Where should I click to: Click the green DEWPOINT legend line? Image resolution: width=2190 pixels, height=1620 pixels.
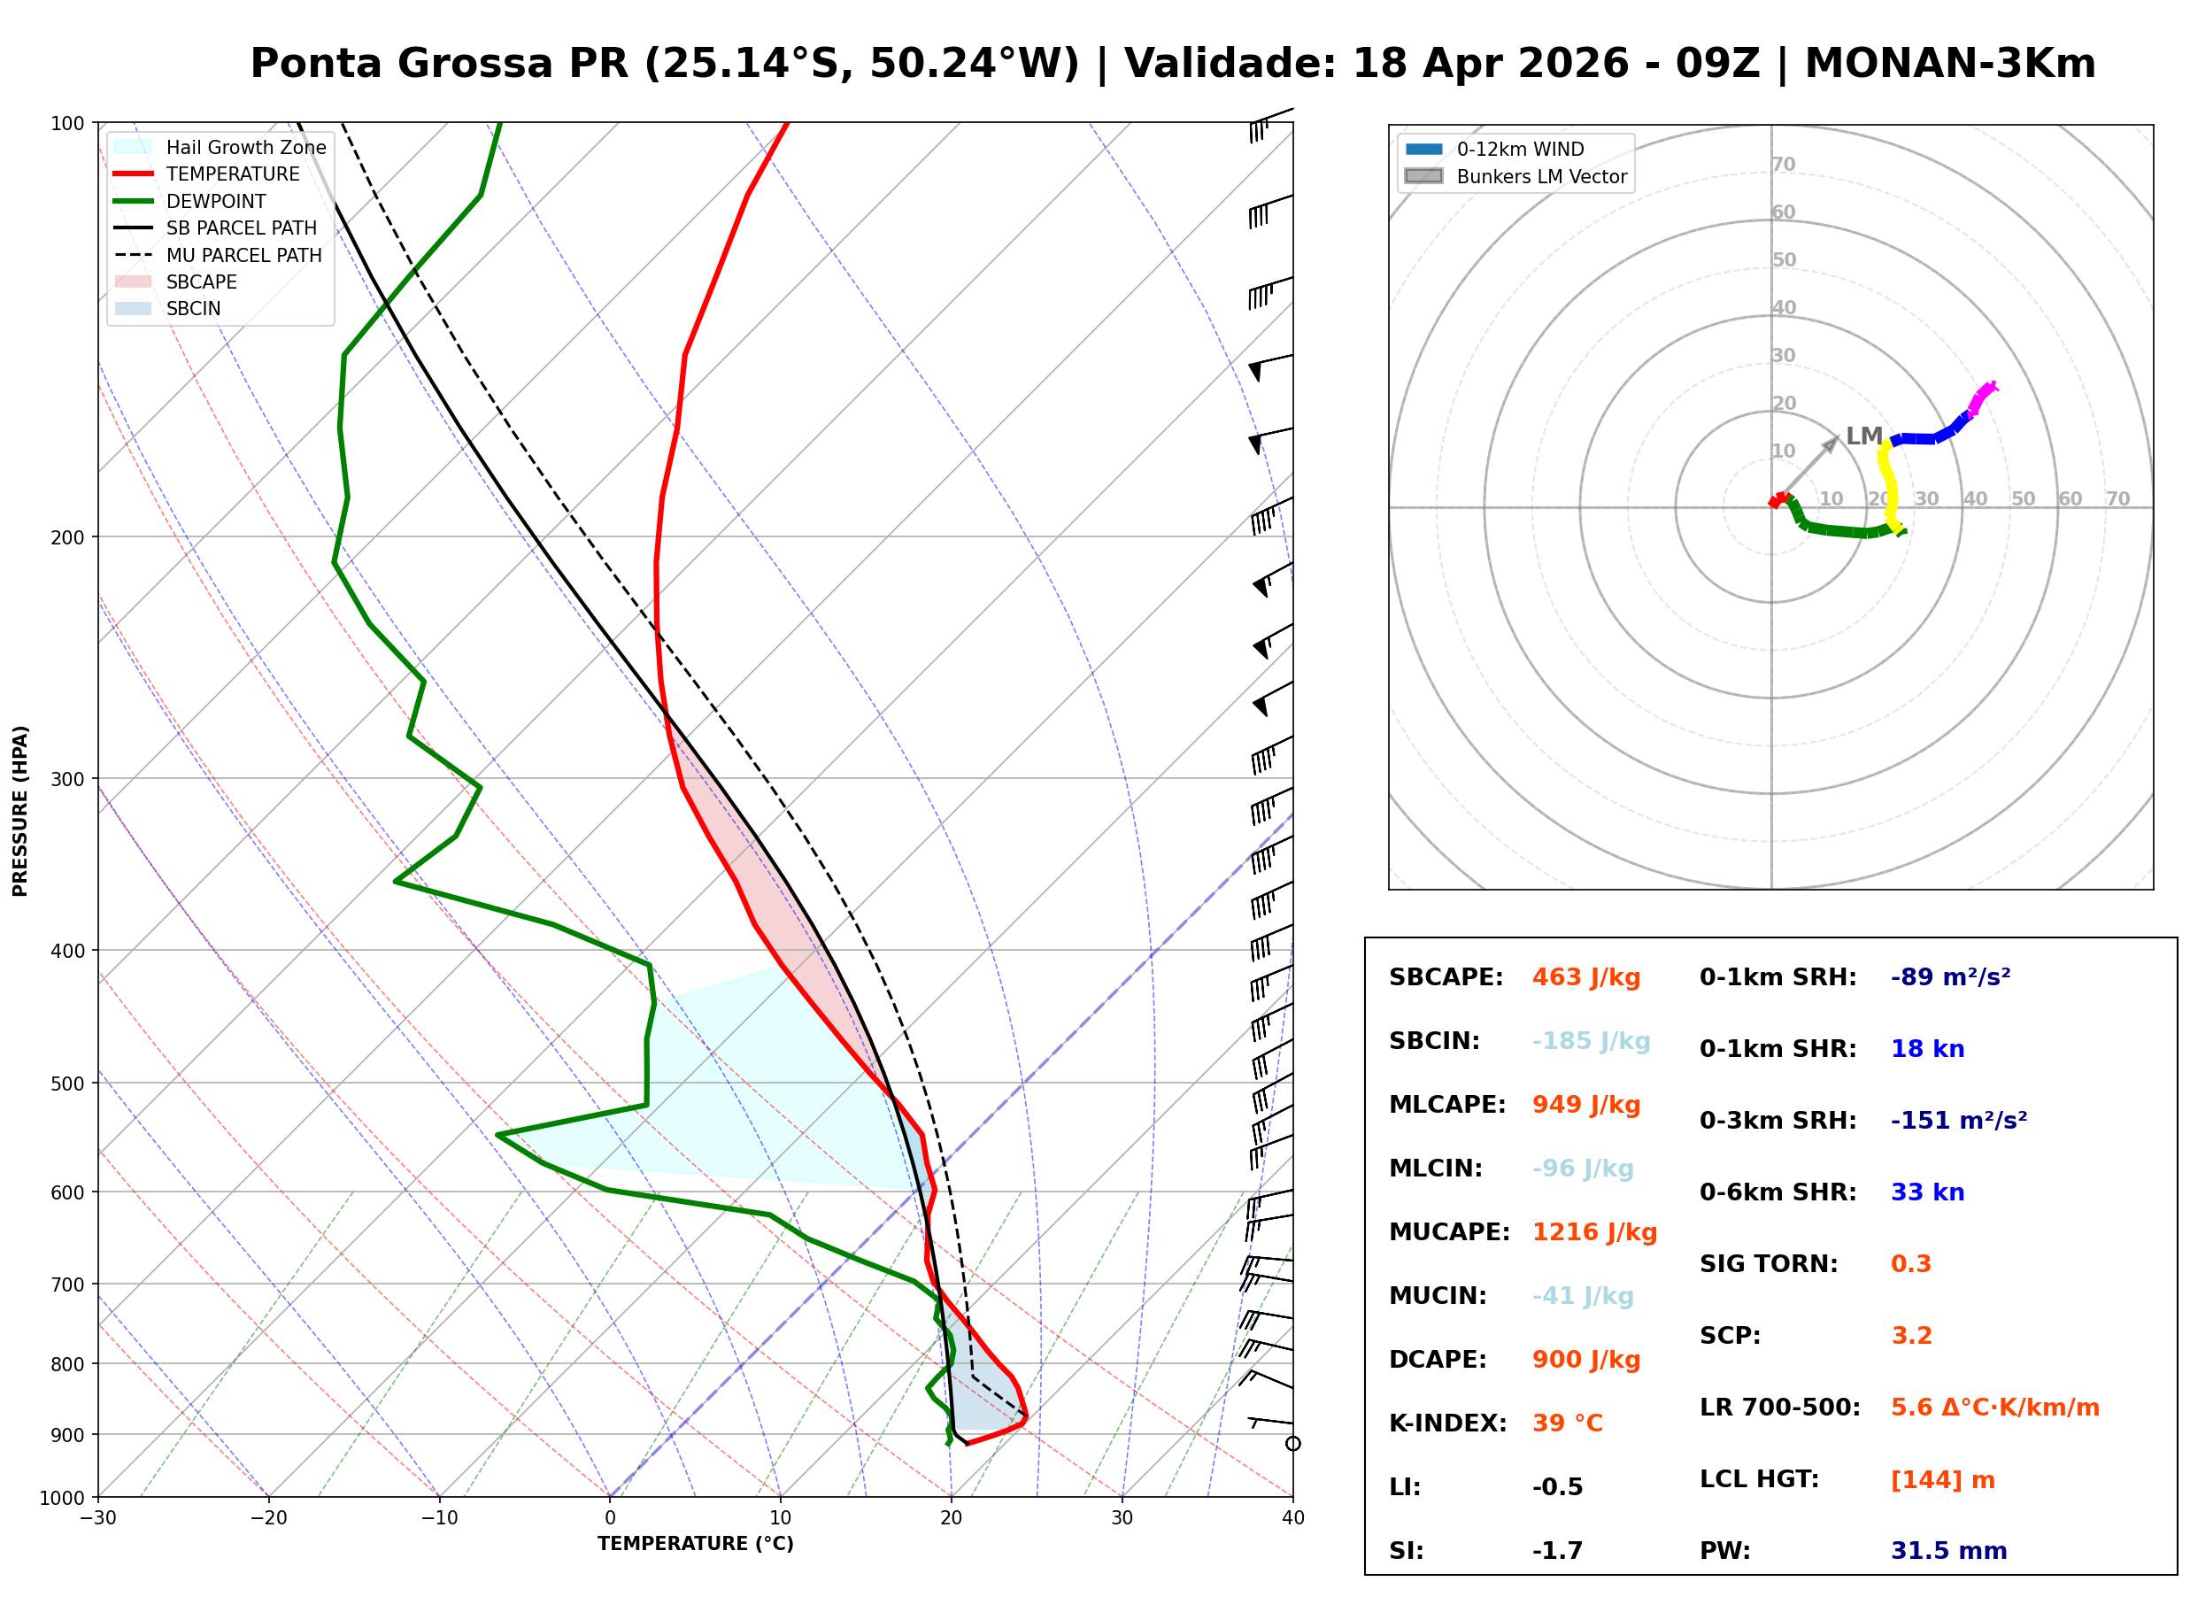[134, 201]
